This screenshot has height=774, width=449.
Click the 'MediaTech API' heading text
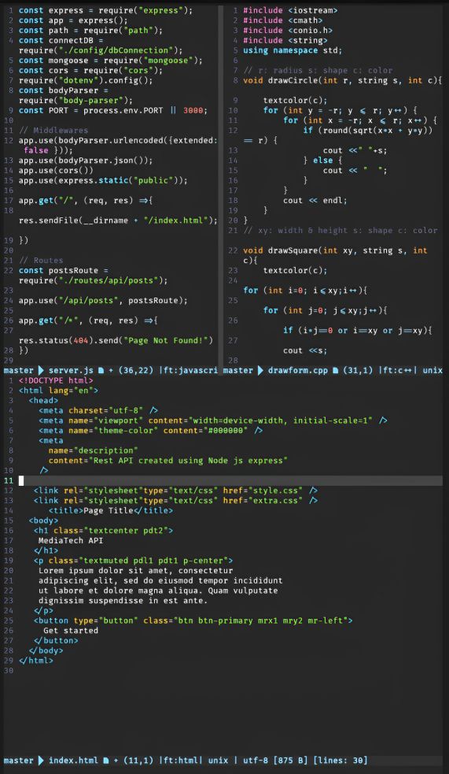click(x=71, y=540)
